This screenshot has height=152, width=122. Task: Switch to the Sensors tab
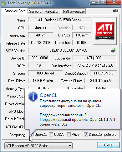[x=35, y=12]
